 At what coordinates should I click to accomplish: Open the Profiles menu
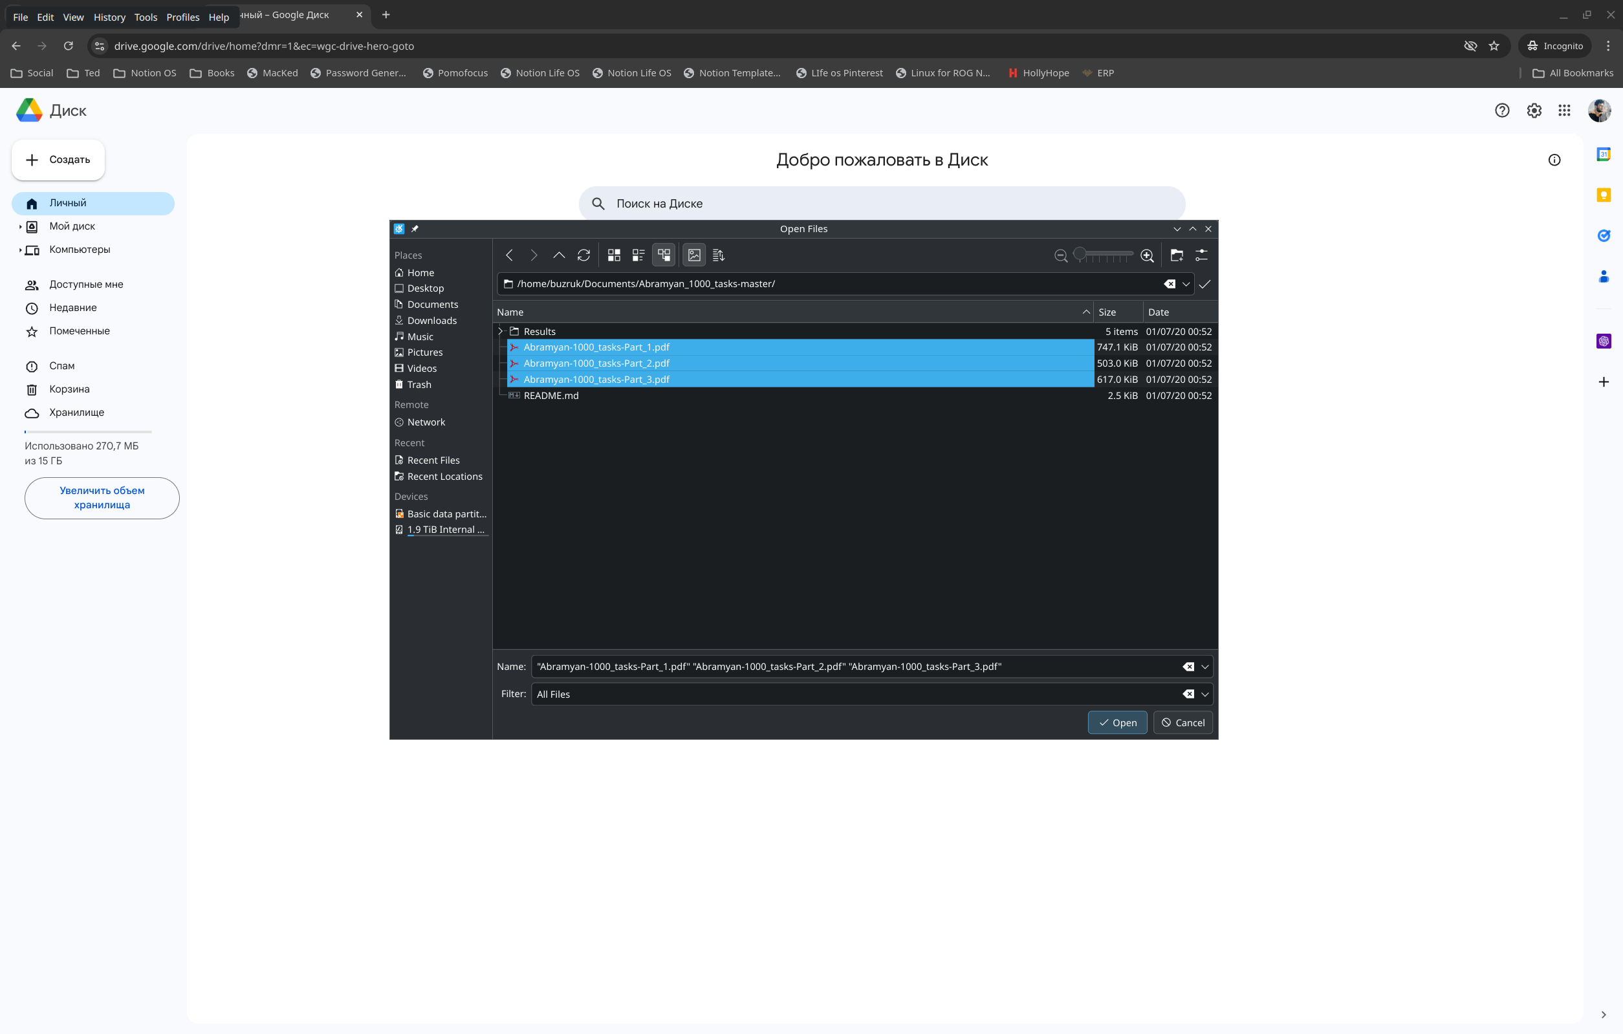(x=182, y=17)
